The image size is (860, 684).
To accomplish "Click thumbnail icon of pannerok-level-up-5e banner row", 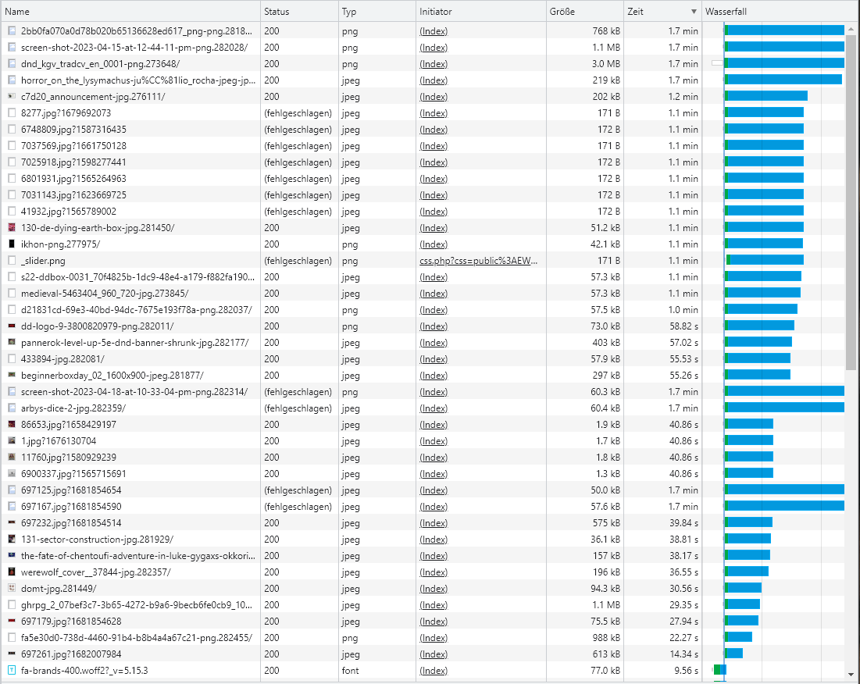I will [x=12, y=343].
